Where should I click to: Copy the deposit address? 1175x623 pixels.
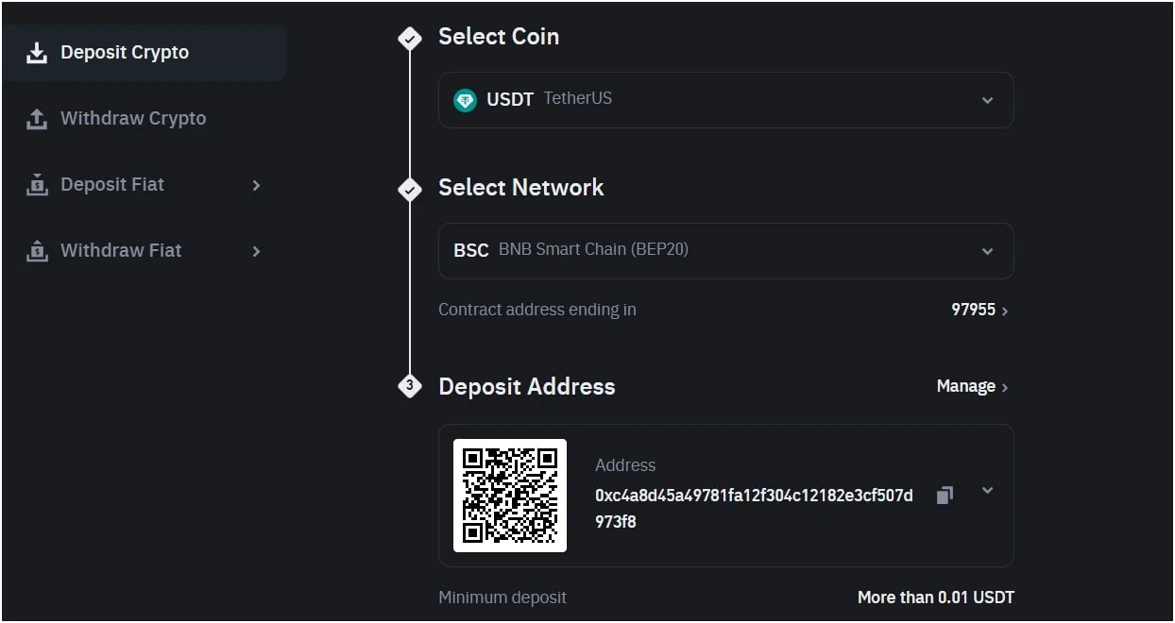pos(945,496)
